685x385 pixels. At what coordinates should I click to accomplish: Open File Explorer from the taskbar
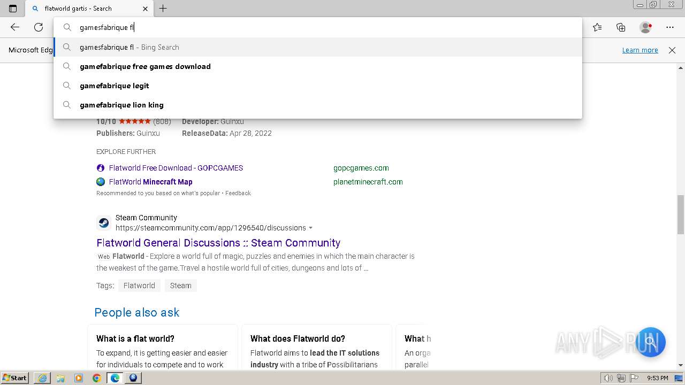point(60,378)
